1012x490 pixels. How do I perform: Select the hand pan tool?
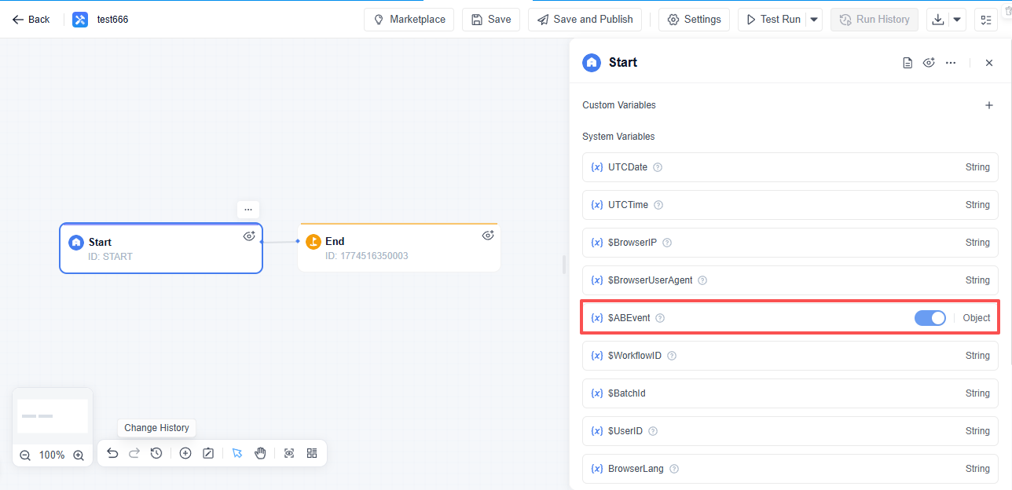click(x=260, y=453)
